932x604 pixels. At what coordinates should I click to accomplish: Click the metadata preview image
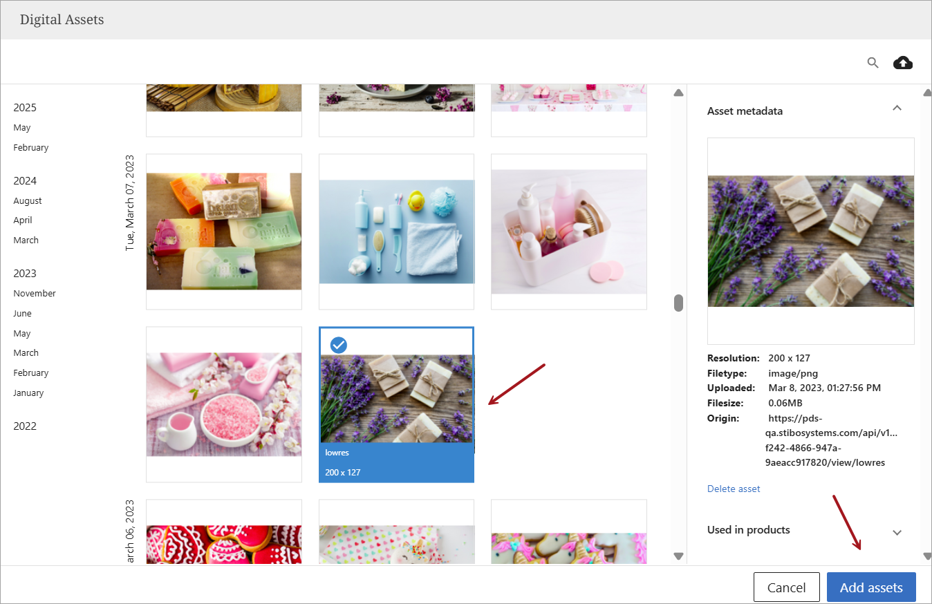point(810,240)
